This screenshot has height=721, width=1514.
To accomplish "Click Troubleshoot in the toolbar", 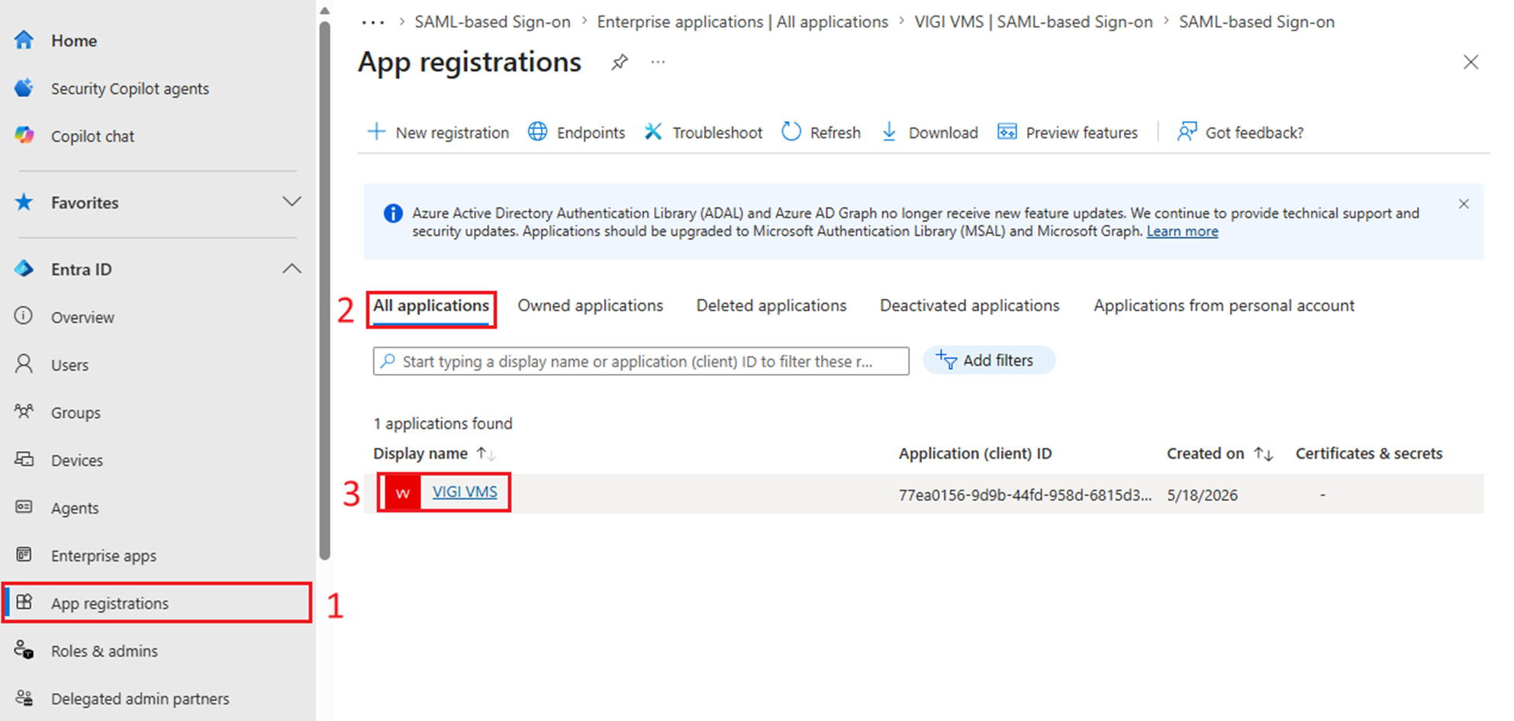I will coord(703,132).
